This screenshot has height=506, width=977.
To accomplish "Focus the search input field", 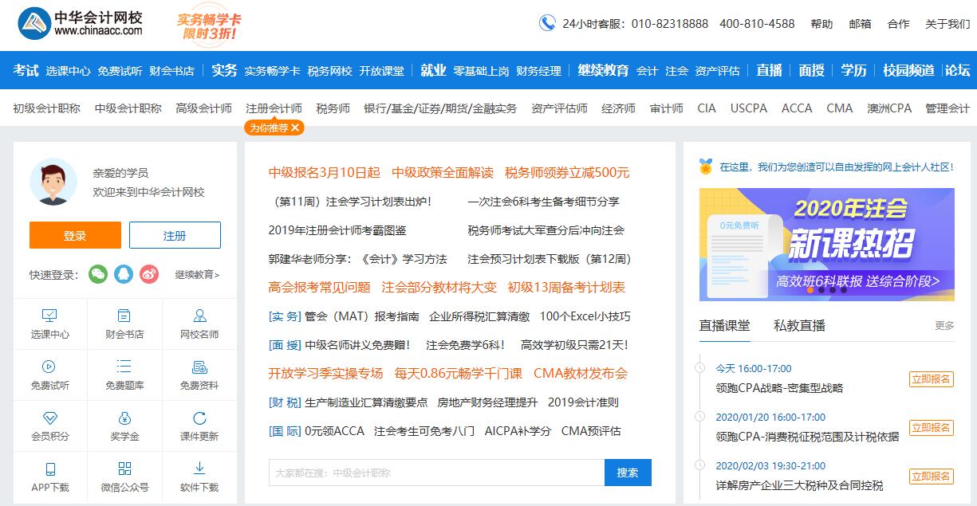I will (x=436, y=473).
